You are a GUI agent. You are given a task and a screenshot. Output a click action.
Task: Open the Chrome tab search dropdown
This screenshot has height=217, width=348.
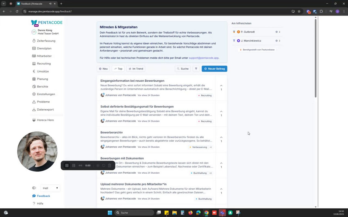click(4, 4)
